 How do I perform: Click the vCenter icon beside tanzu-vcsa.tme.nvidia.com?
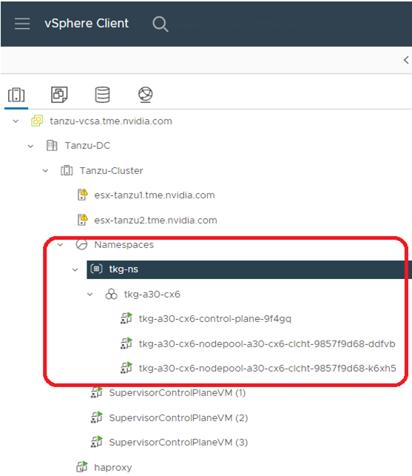(x=37, y=121)
